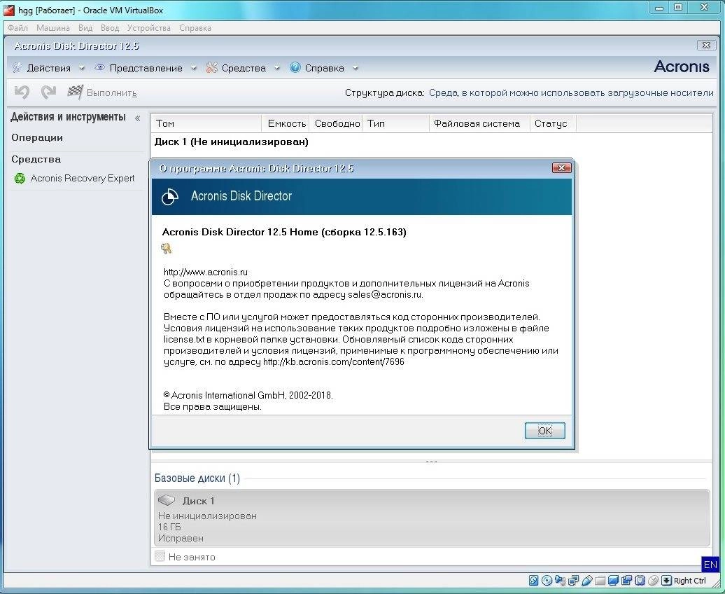Click the tools icon beside Средства
Image resolution: width=725 pixels, height=594 pixels.
click(x=212, y=67)
